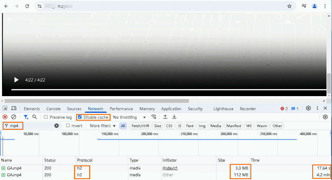This screenshot has width=332, height=180.
Task: Click the browser back arrow
Action: coord(6,6)
